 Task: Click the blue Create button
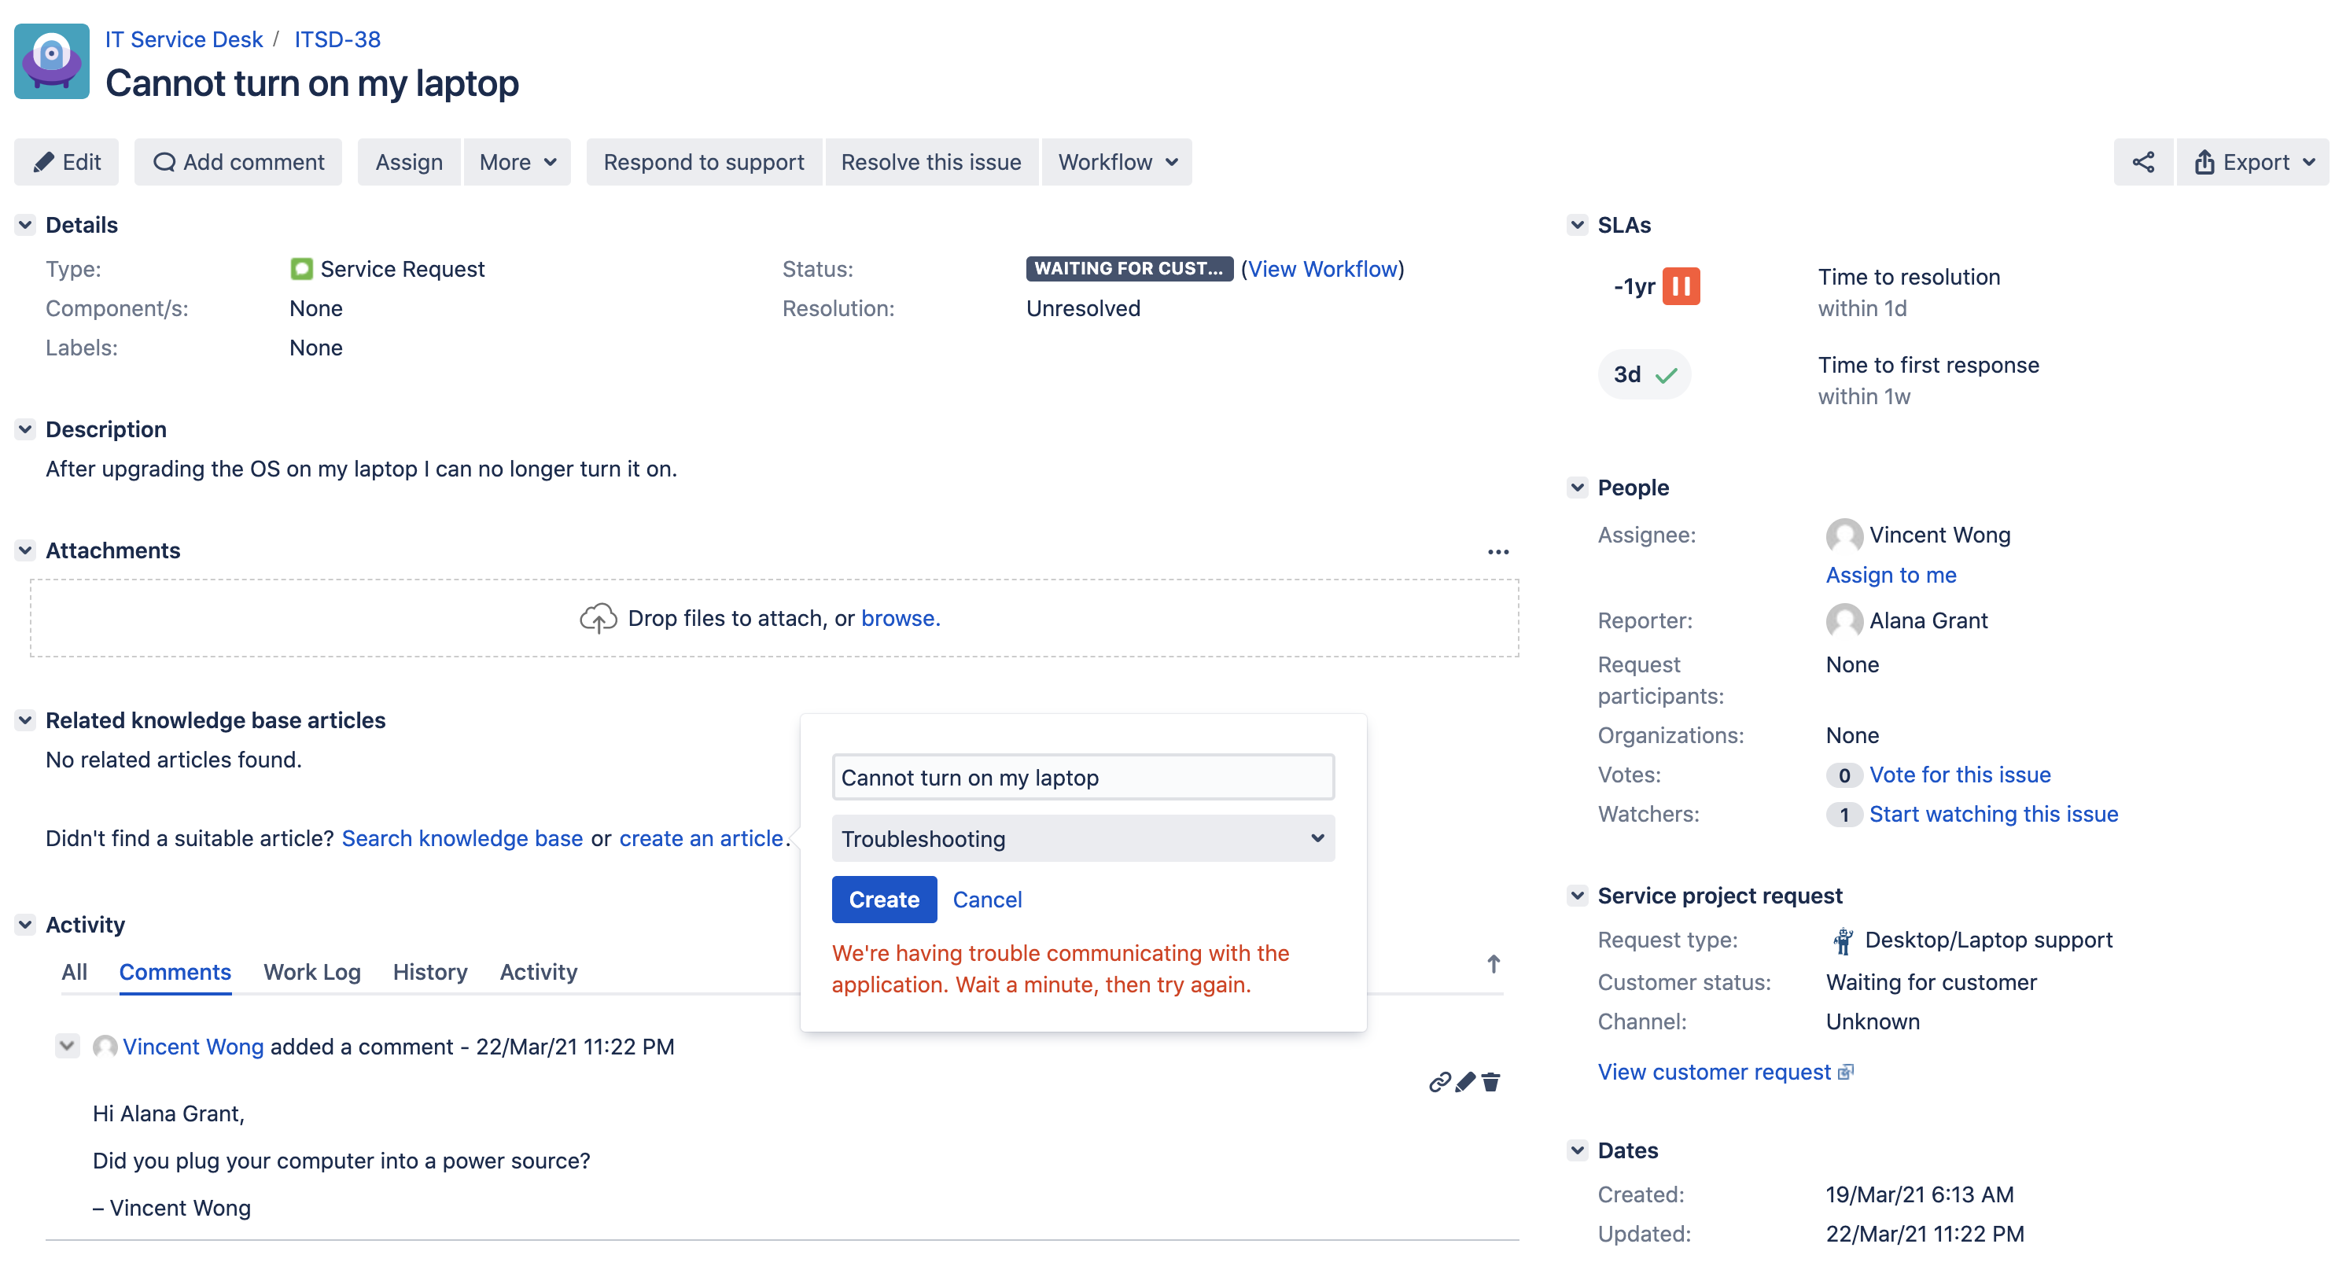click(883, 900)
